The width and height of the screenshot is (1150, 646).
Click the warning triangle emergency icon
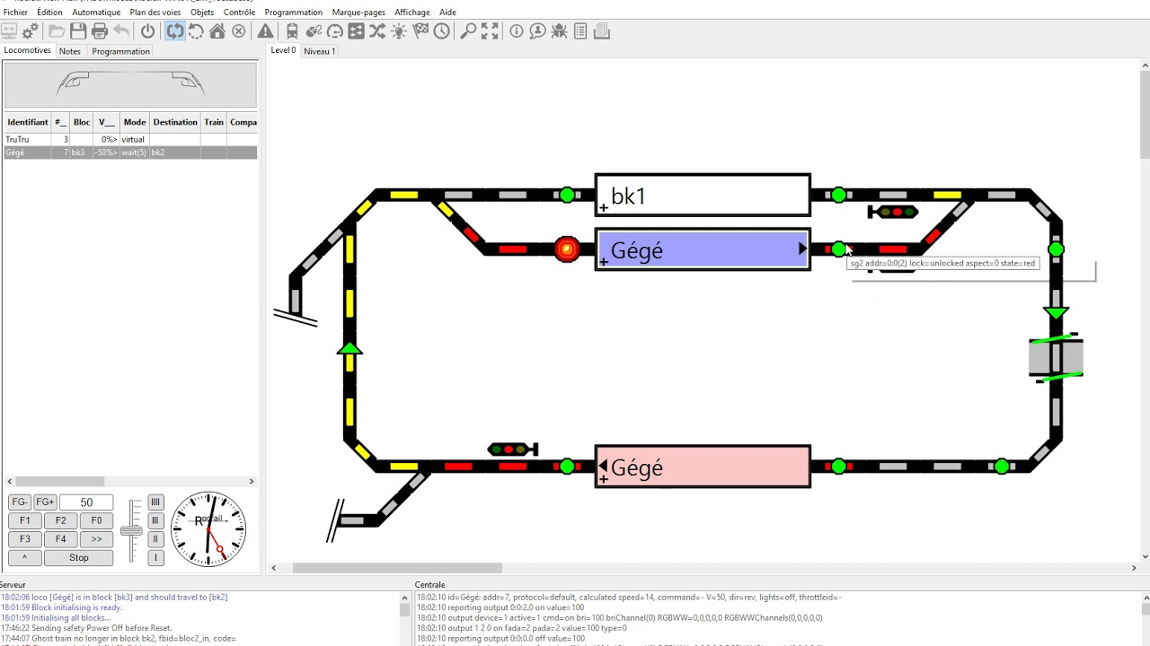(x=265, y=31)
